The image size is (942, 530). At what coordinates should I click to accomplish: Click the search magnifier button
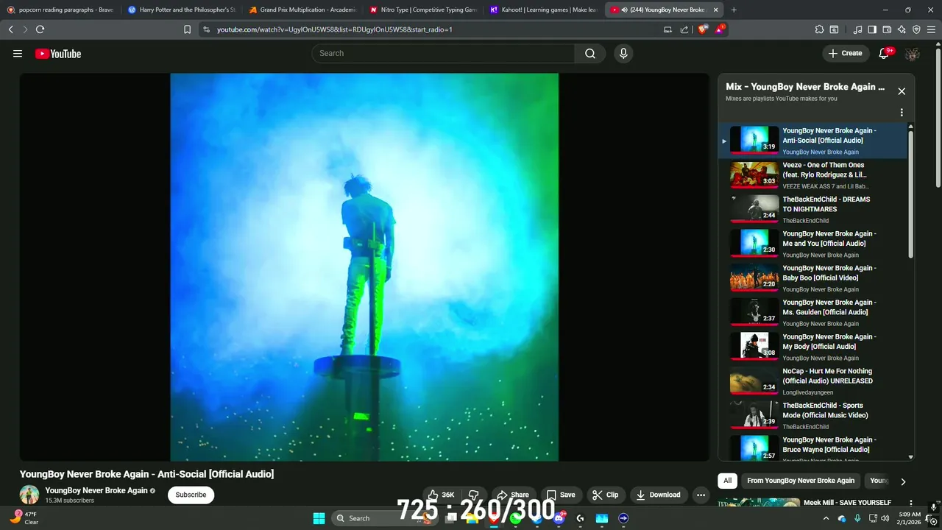point(590,54)
